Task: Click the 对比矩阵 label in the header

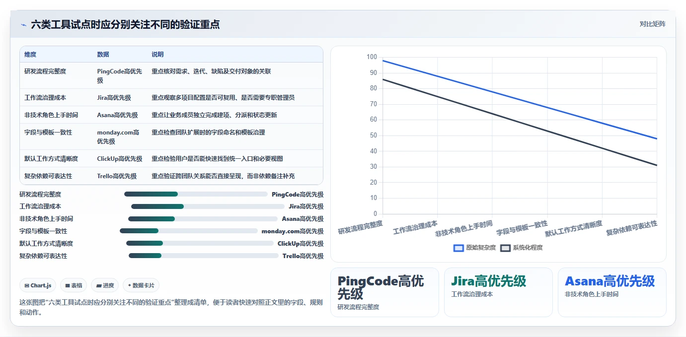Action: [652, 24]
